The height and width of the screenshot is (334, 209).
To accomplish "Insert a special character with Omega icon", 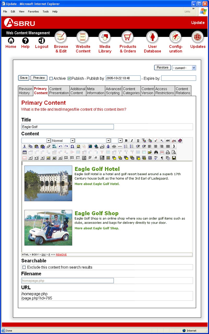I will [72, 146].
